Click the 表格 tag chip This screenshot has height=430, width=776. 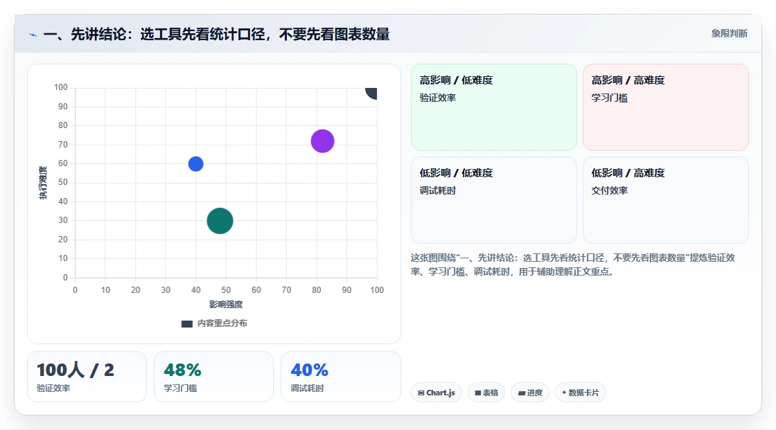(x=486, y=393)
